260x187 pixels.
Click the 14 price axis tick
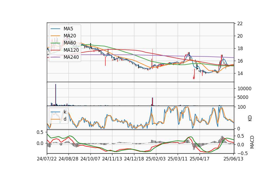(x=240, y=73)
